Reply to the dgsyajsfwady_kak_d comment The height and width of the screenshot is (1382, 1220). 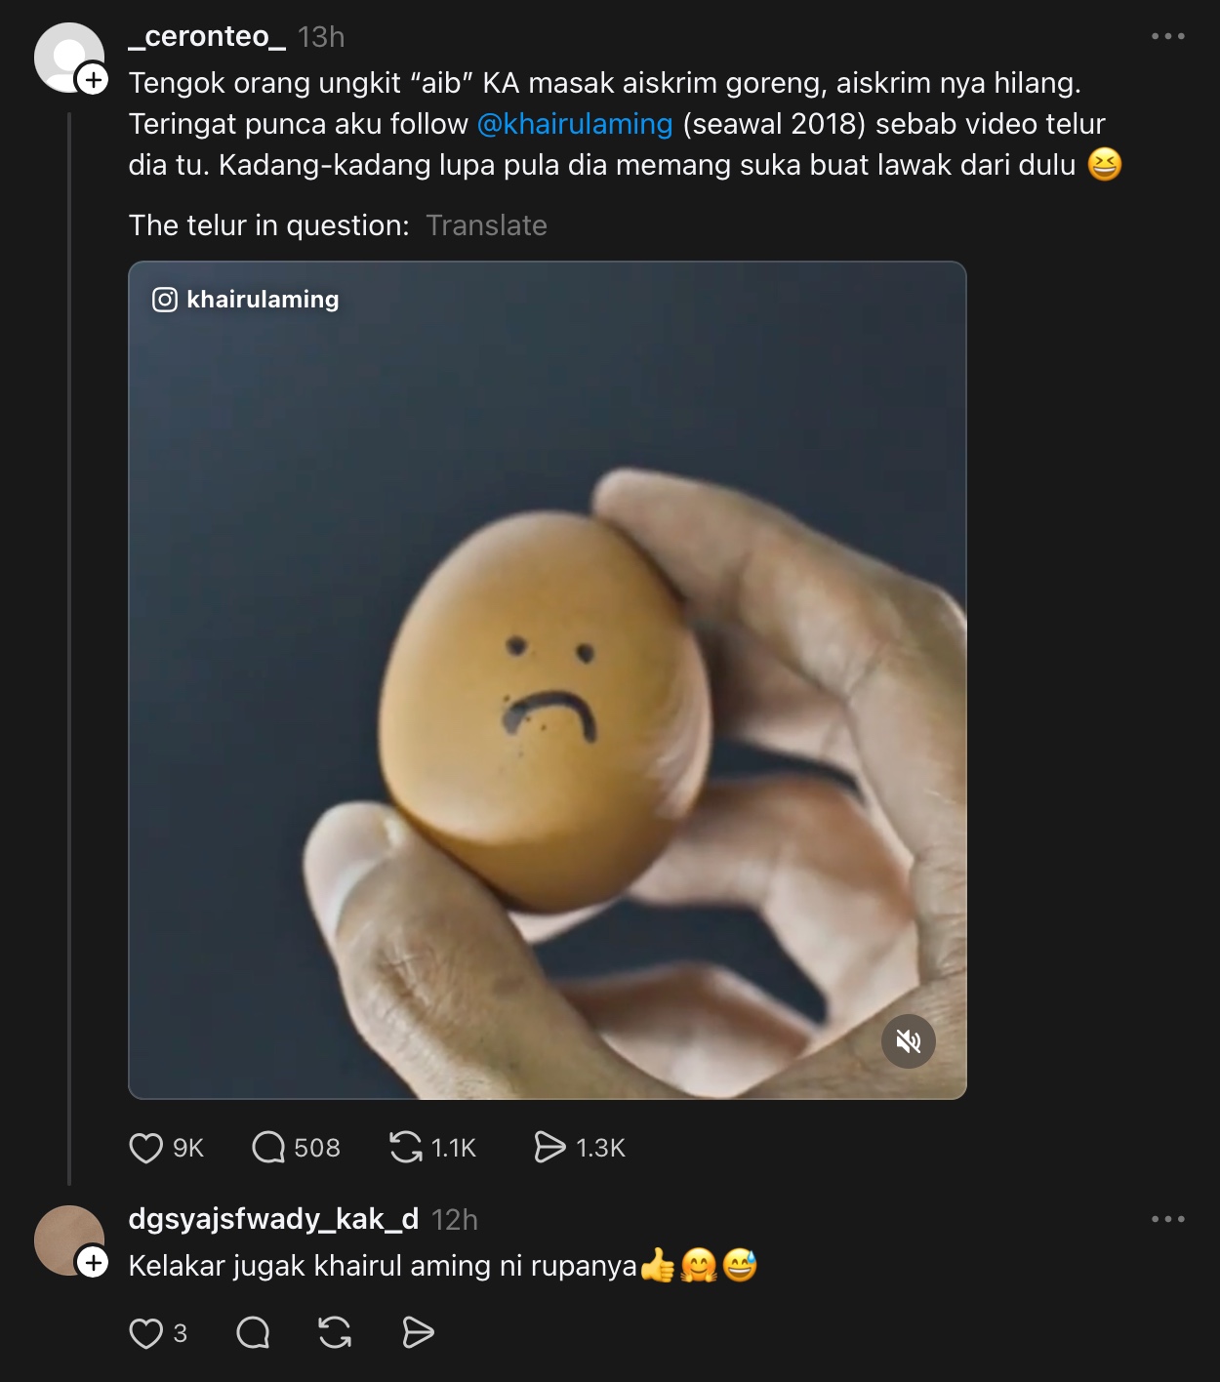(253, 1333)
